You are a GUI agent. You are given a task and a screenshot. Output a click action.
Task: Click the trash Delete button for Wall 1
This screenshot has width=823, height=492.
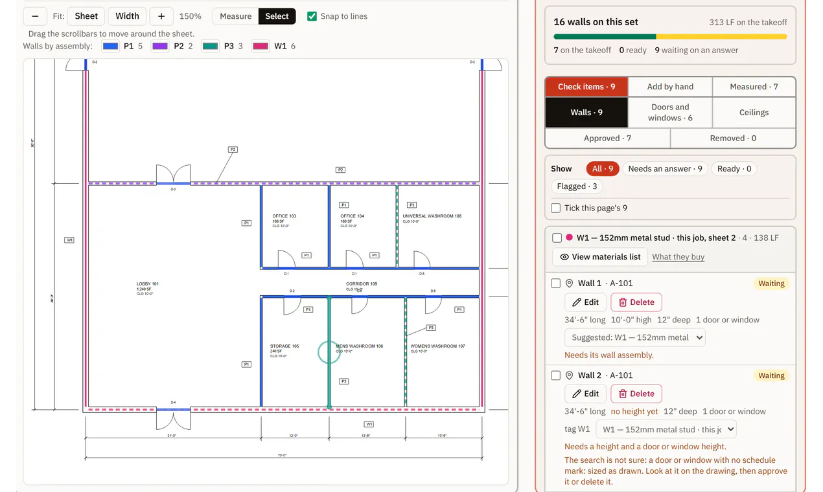636,302
